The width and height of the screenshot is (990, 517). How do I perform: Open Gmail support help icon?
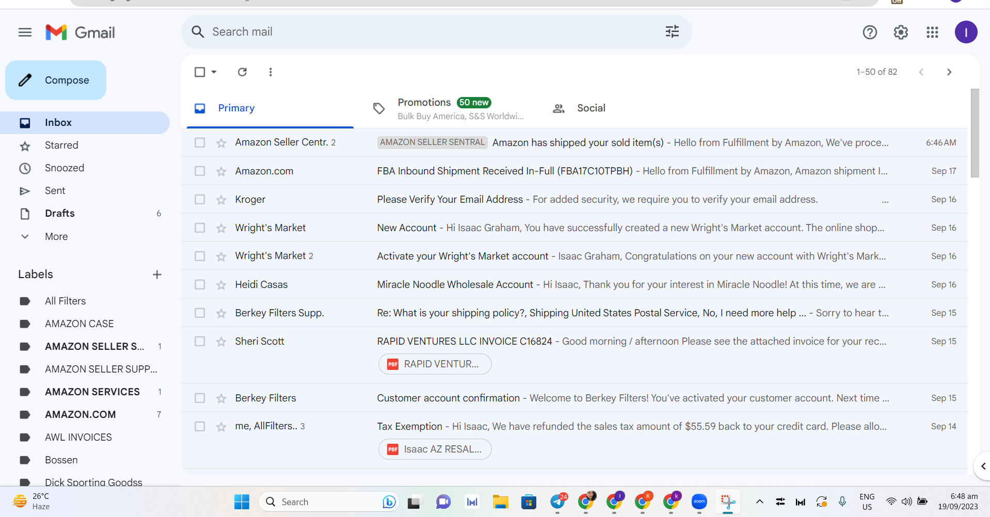870,33
